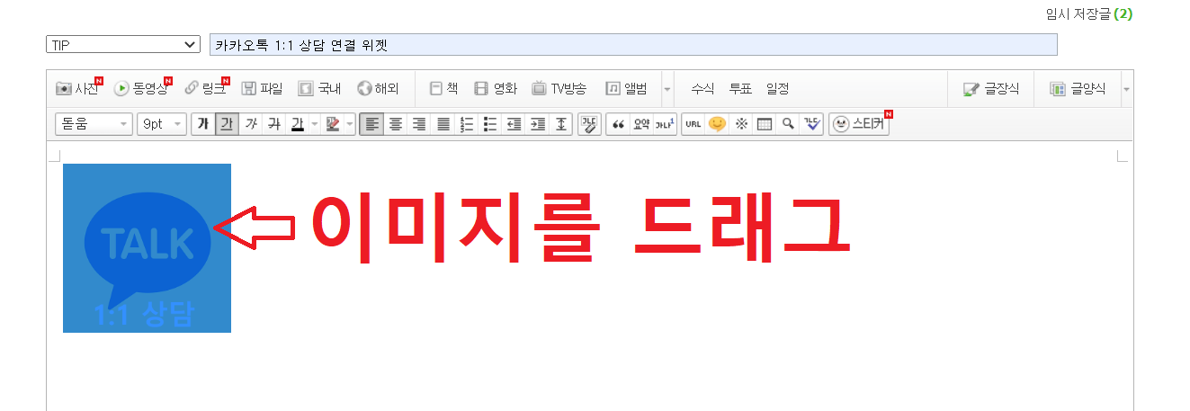Image resolution: width=1190 pixels, height=411 pixels.
Task: Insert a quotation block
Action: coord(618,124)
